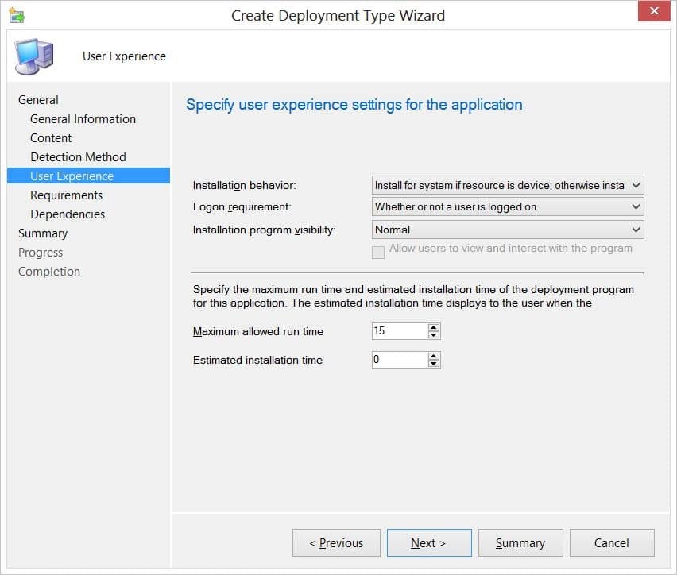Select the Detection Method step

(77, 156)
